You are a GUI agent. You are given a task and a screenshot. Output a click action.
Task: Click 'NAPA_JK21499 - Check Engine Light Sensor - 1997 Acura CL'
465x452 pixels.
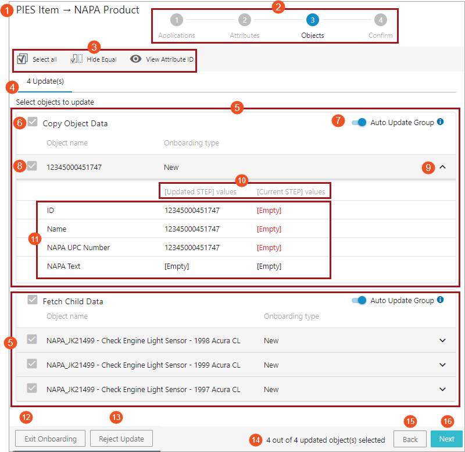pyautogui.click(x=144, y=389)
